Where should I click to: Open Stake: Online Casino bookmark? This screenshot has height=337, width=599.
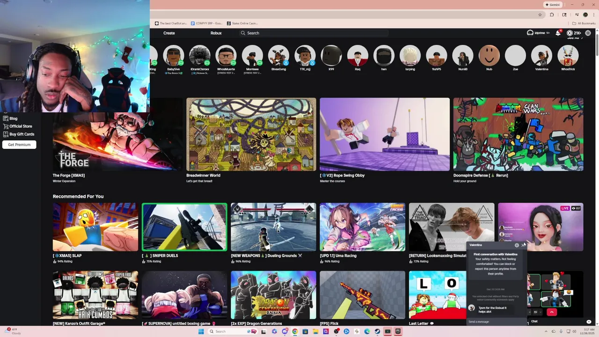click(x=242, y=23)
